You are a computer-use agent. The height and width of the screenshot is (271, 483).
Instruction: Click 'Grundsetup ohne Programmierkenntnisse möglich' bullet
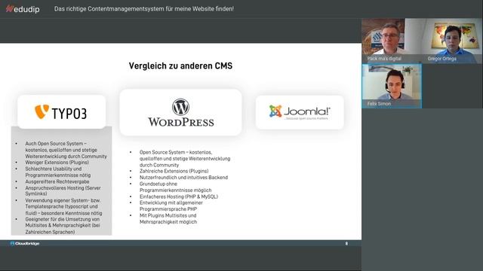[x=176, y=187]
